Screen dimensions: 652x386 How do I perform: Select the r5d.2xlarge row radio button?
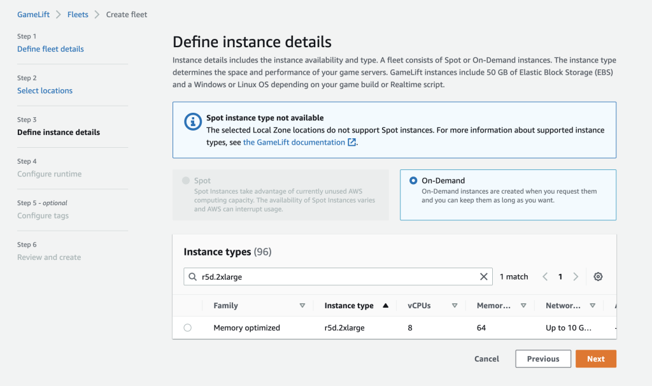(x=188, y=327)
